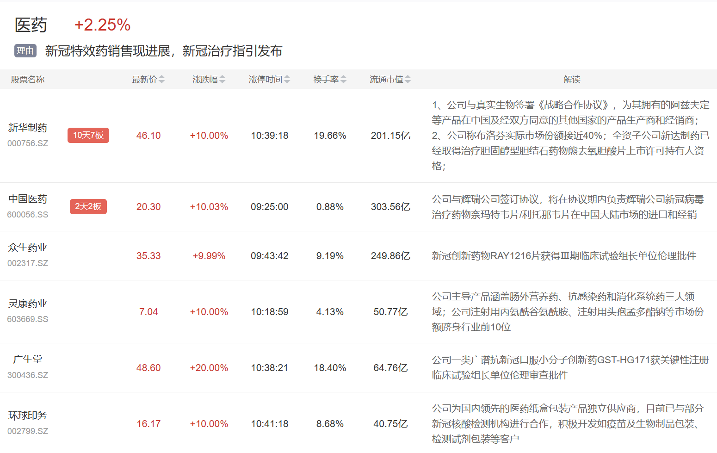Screen dimensions: 717x453
Task: Click price 46.10
Action: [x=148, y=136]
